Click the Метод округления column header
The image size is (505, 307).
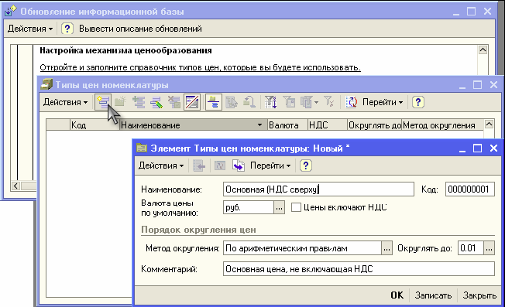[442, 125]
